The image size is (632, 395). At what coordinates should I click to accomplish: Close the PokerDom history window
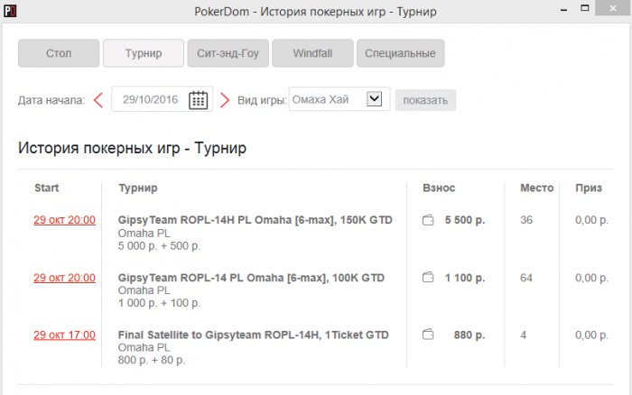[x=613, y=8]
